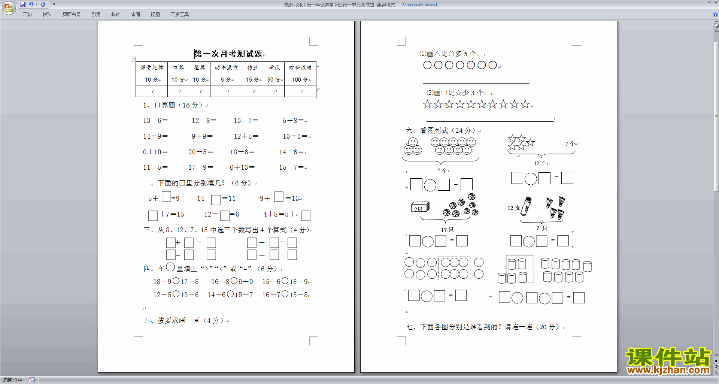Click the Next Page double-arrow button
719x384 pixels.
point(716,373)
